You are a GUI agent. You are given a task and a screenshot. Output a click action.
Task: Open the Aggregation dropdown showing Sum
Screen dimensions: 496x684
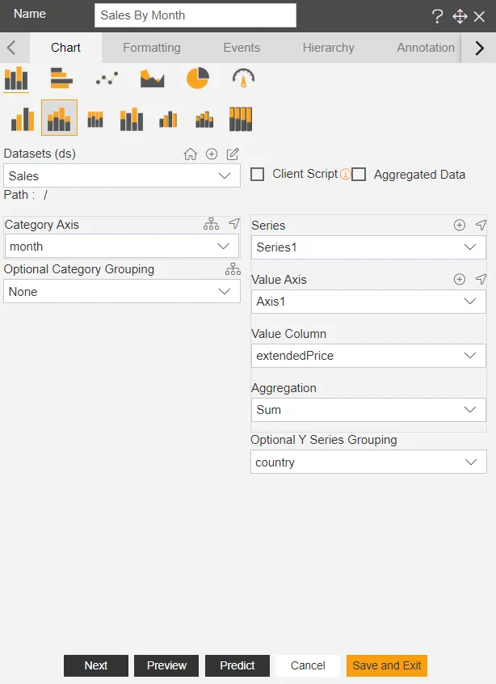tap(368, 410)
